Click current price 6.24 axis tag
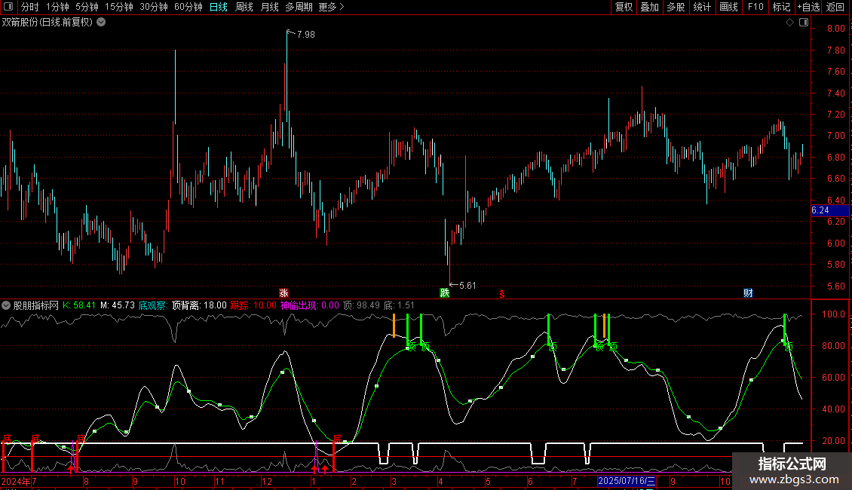 pyautogui.click(x=829, y=210)
